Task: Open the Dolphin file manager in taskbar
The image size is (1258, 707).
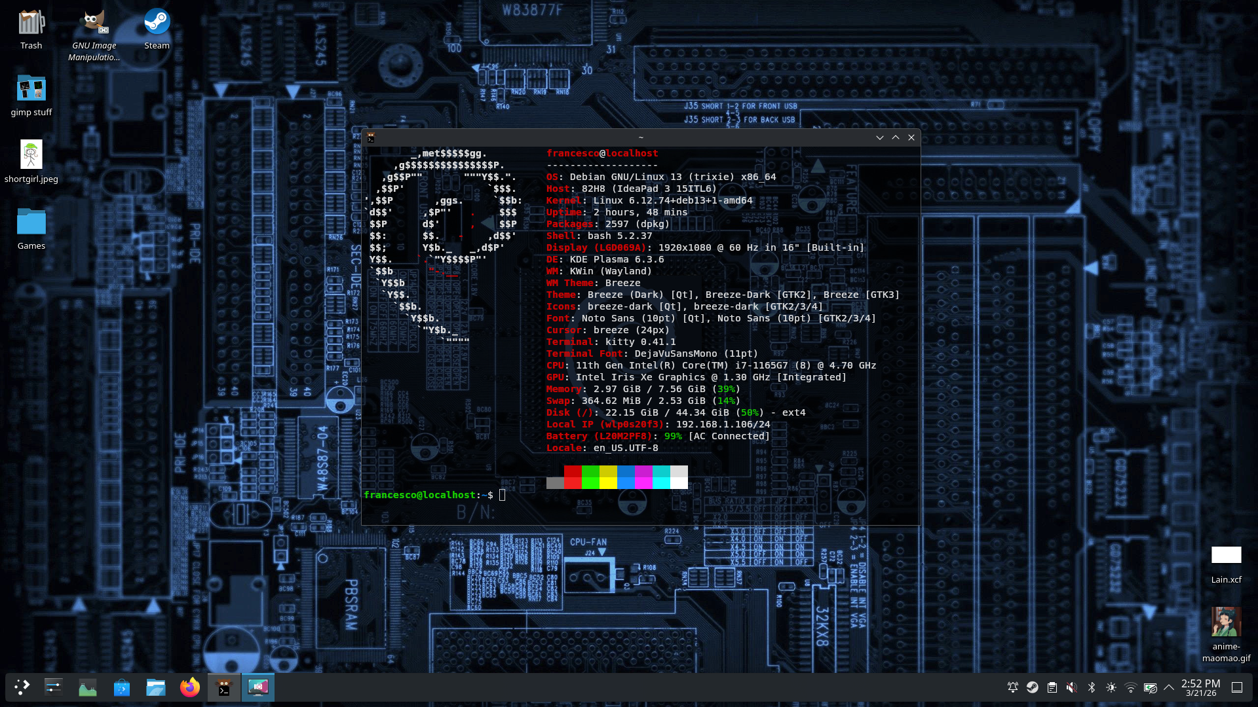Action: click(x=156, y=687)
